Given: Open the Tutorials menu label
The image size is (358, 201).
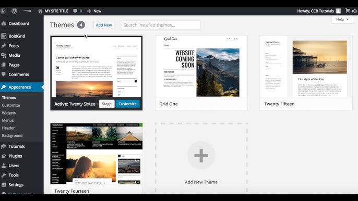Looking at the screenshot, I should [x=17, y=146].
